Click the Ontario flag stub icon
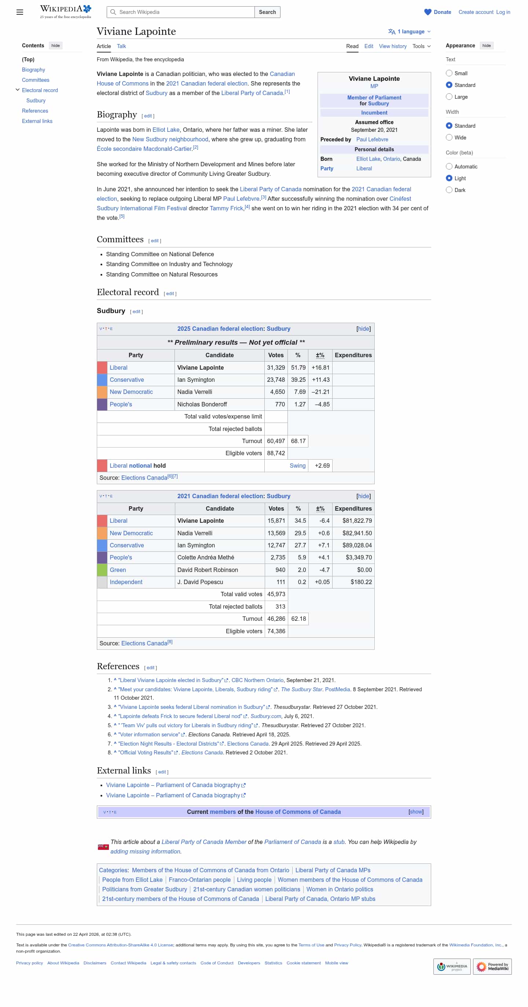 103,847
